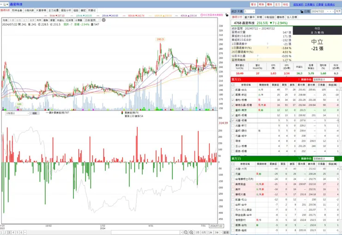The height and width of the screenshot is (235, 342).
Task: Open the chart settings gear icon
Action: click(x=104, y=20)
